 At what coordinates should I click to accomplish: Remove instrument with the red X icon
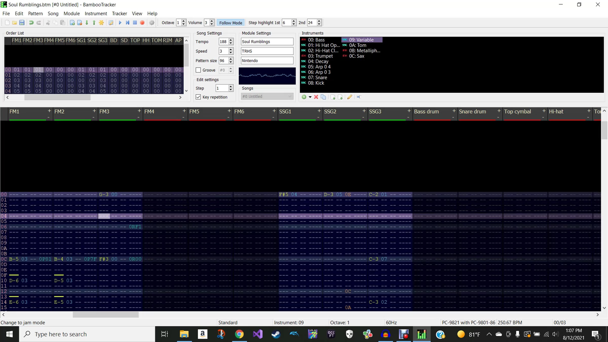pos(316,97)
